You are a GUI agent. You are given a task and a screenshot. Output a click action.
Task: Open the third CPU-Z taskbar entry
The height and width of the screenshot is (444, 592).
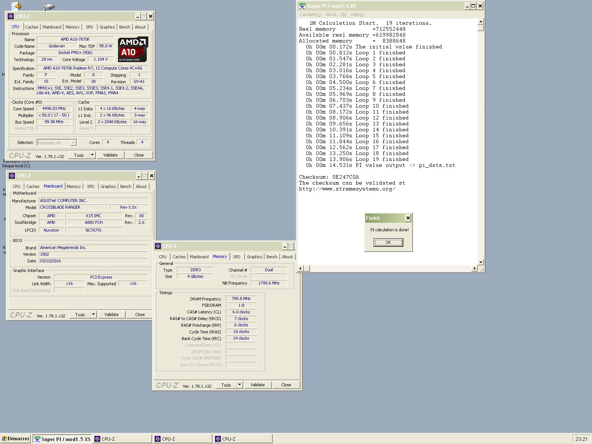(x=243, y=439)
